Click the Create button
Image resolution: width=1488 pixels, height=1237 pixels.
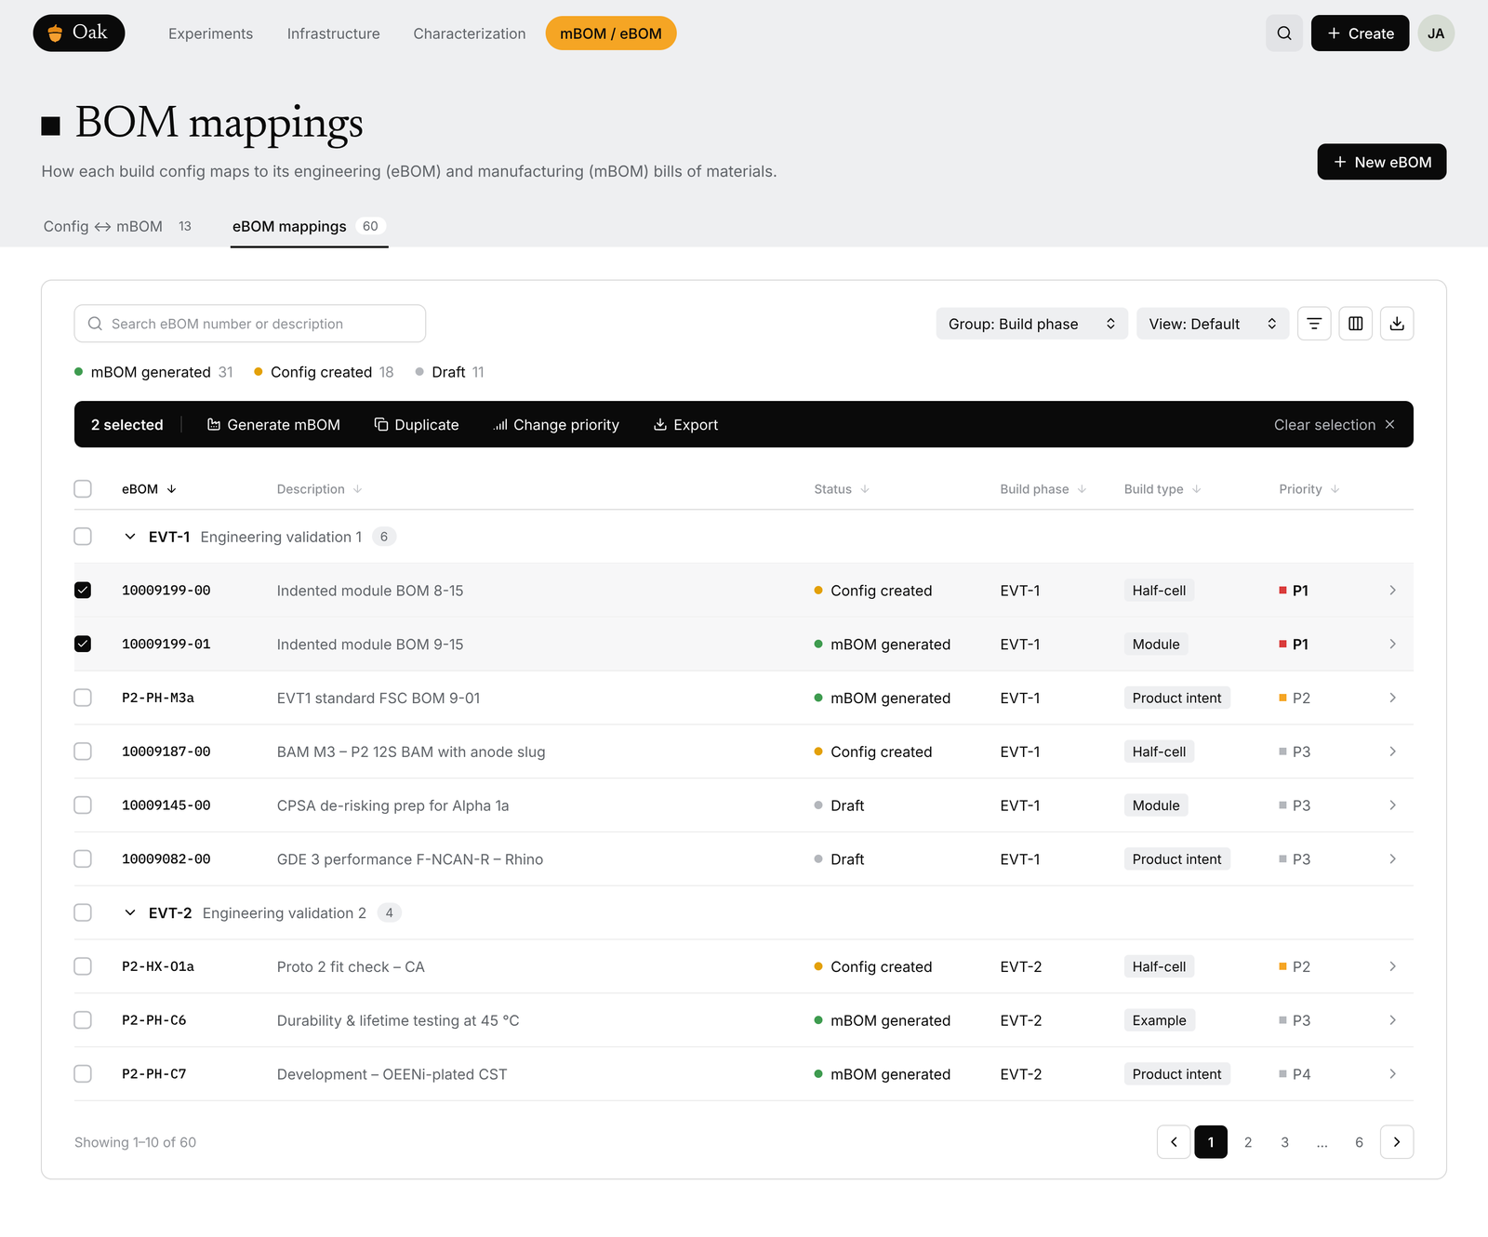point(1360,33)
